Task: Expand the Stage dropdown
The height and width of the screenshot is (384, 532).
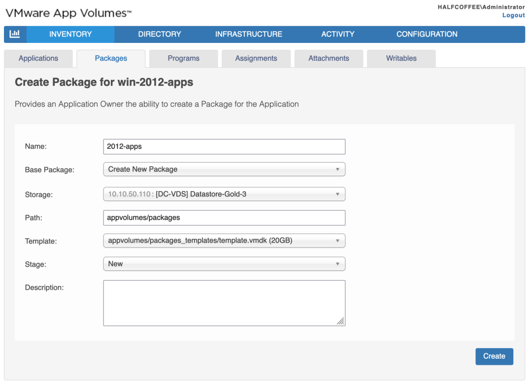Action: [224, 264]
